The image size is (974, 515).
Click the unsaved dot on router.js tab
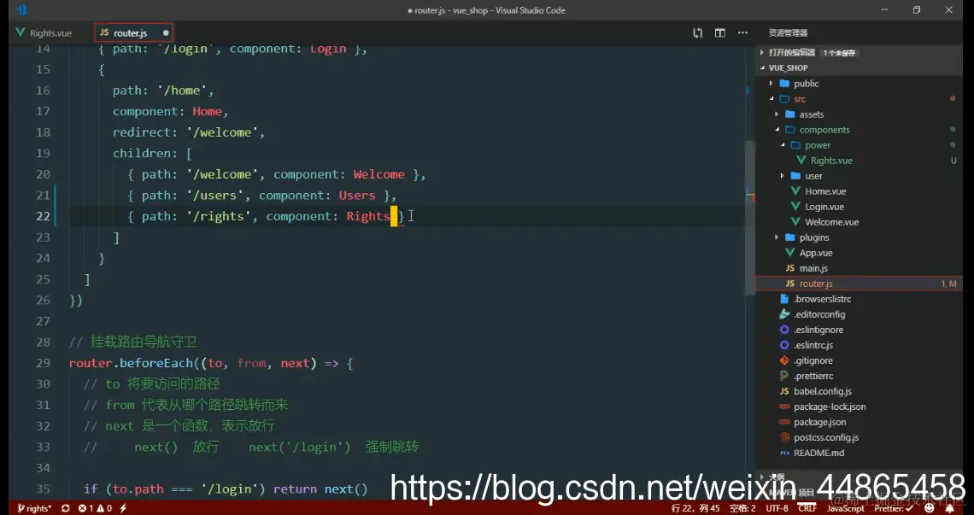click(166, 33)
